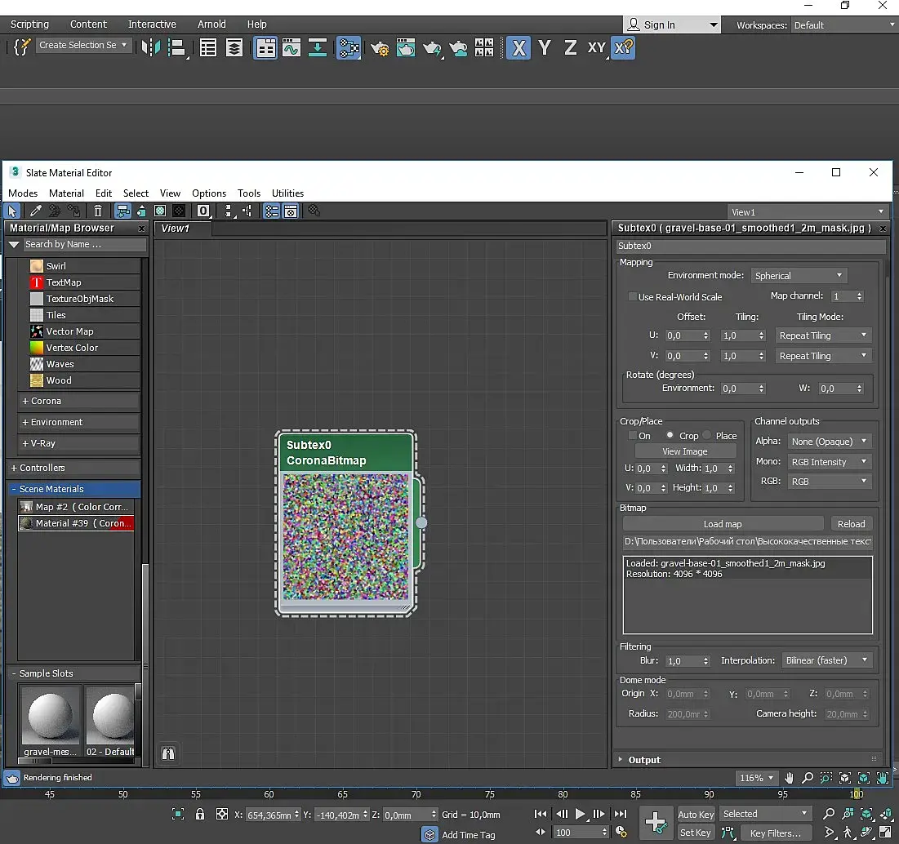Click the binoculars search icon in view
Viewport: 899px width, 844px height.
168,753
